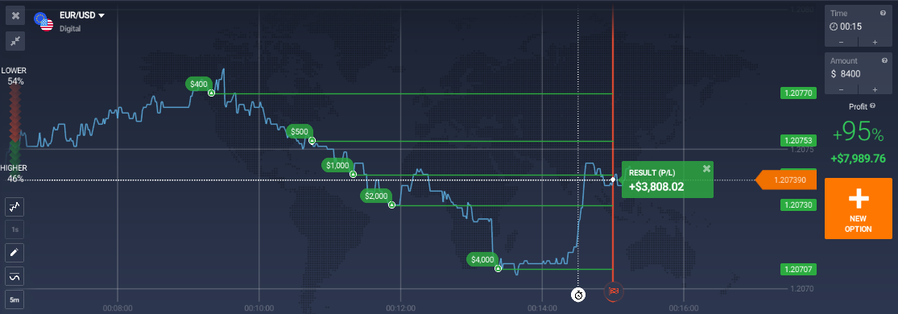
Task: Select the $4,000 trade position marker
Action: [482, 259]
